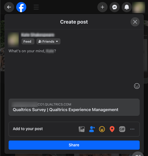148x156 pixels.
Task: Expand the Friends audience dropdown
Action: pyautogui.click(x=48, y=41)
